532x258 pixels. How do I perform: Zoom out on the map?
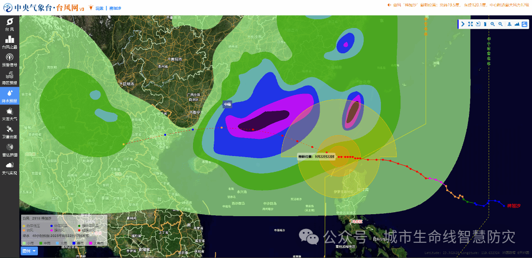[500, 24]
